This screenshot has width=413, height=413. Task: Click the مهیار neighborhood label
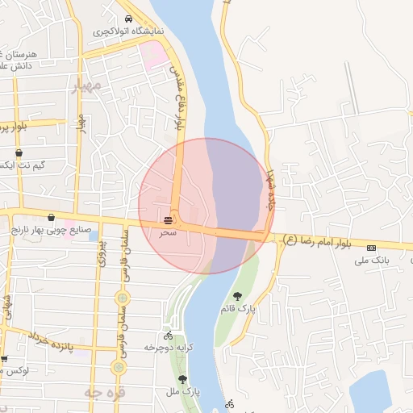[x=86, y=86]
